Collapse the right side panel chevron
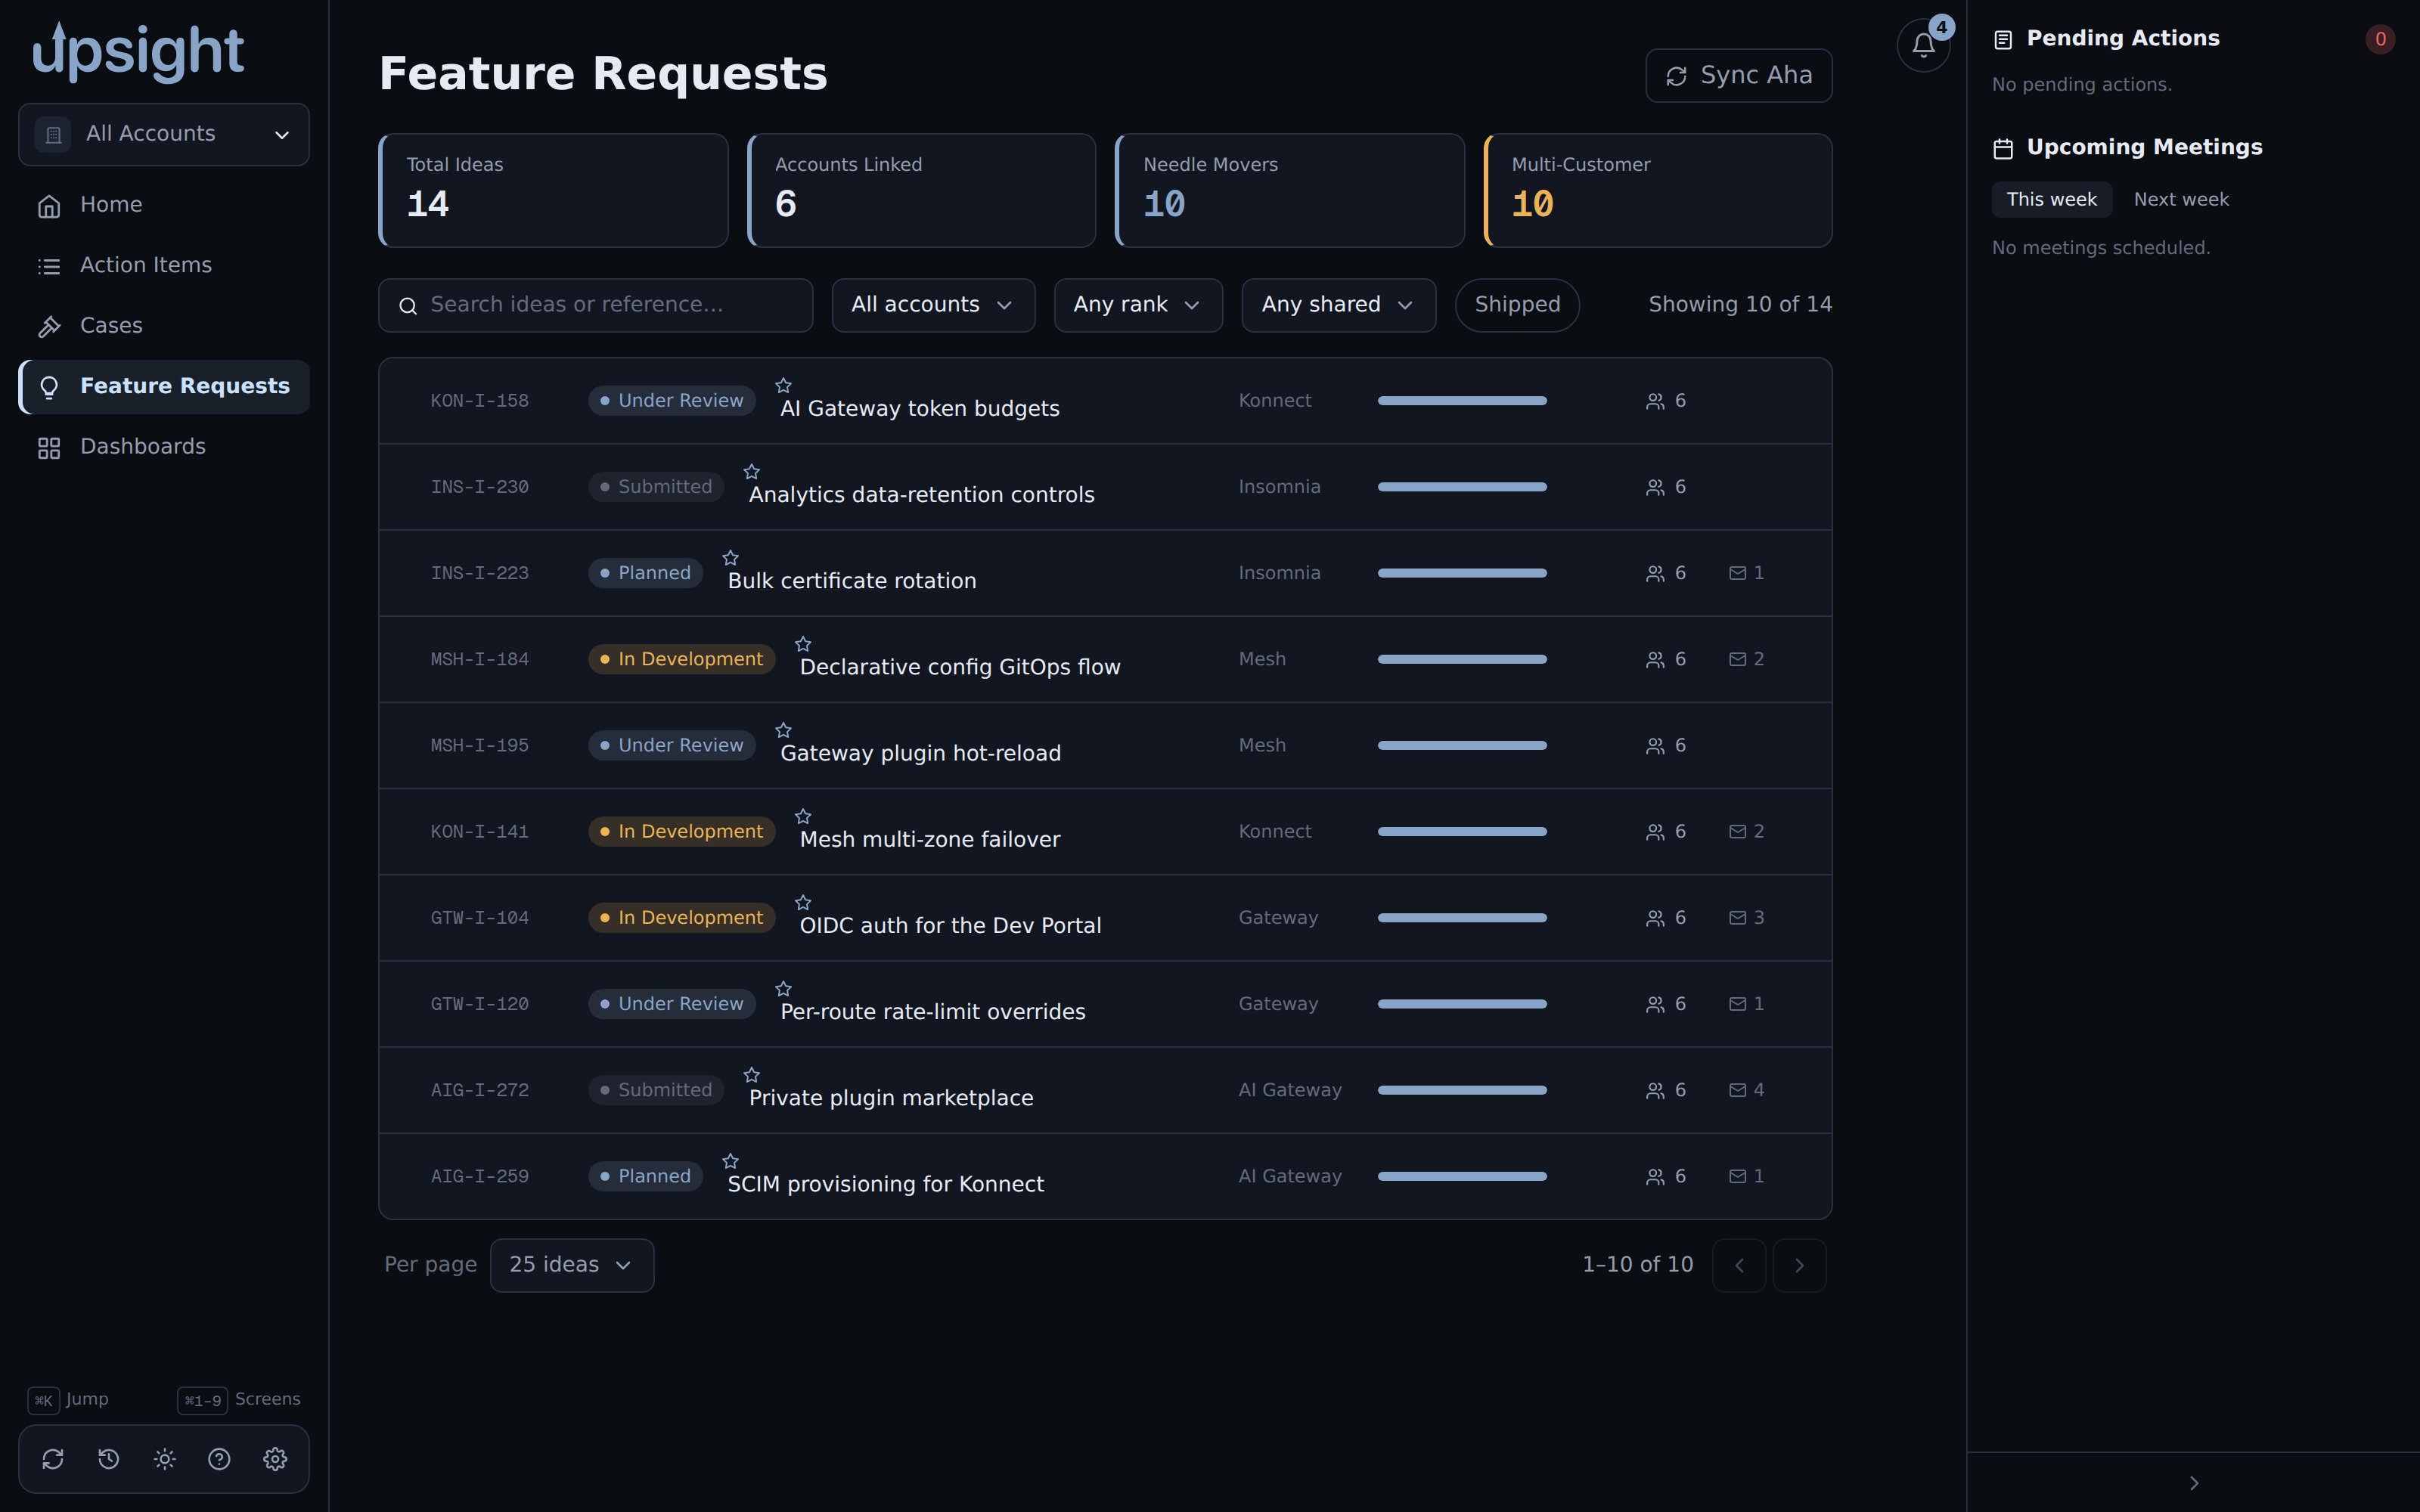This screenshot has height=1512, width=2420. click(2193, 1483)
